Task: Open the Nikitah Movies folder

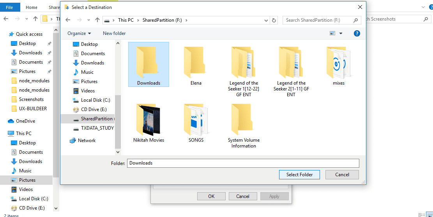Action: tap(148, 122)
